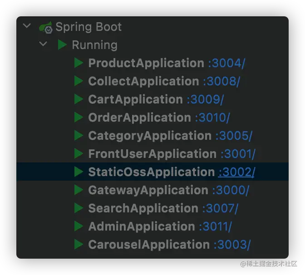Click the run icon beside OrderApplication
The height and width of the screenshot is (275, 305).
coord(79,117)
